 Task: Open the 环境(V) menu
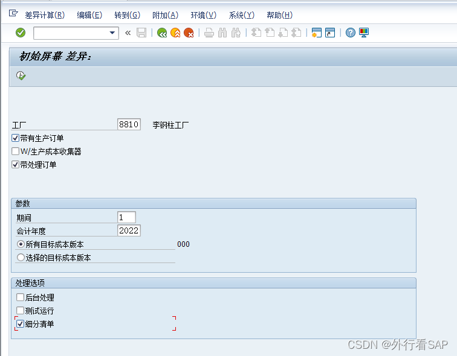coord(204,15)
